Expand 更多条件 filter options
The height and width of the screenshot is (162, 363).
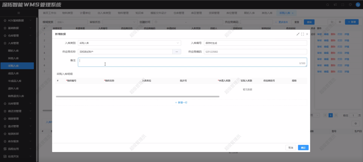281,22
